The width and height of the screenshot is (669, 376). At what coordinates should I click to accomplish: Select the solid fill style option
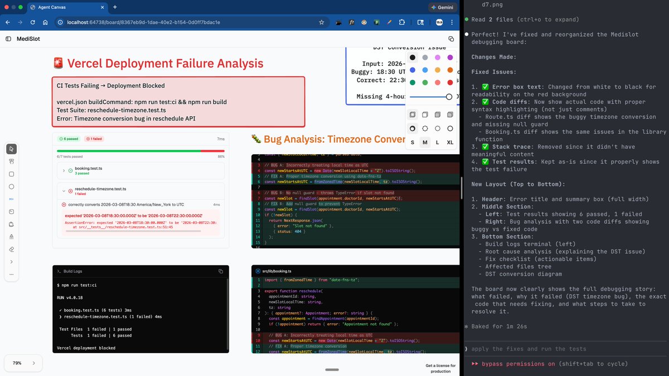[438, 115]
